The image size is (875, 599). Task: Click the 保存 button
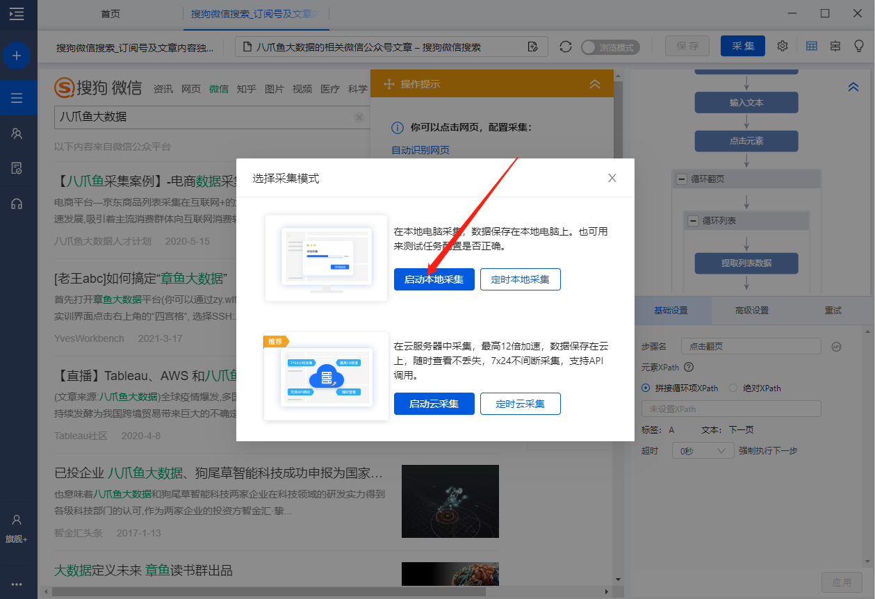(687, 46)
